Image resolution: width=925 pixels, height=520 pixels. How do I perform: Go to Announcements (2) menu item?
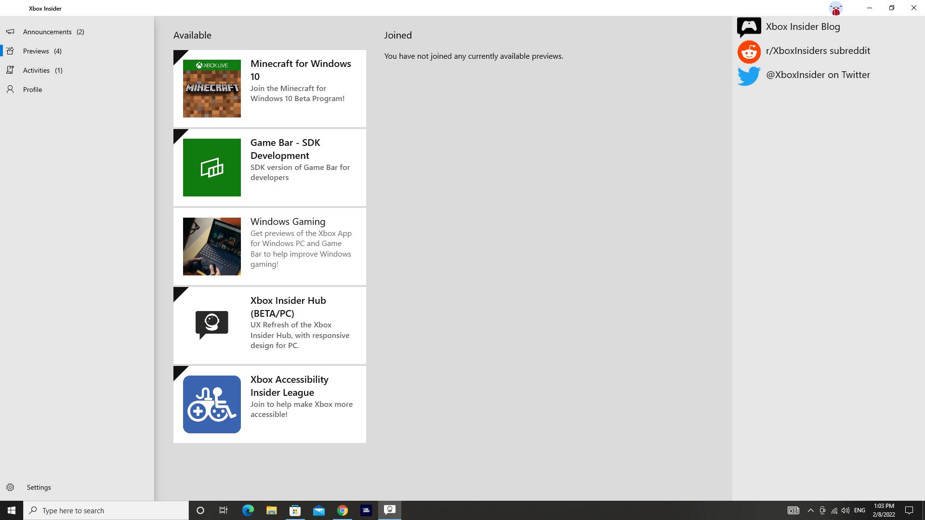53,32
